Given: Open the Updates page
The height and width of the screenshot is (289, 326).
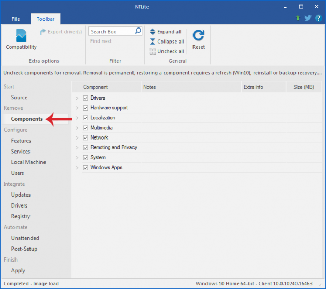Looking at the screenshot, I should (x=21, y=195).
